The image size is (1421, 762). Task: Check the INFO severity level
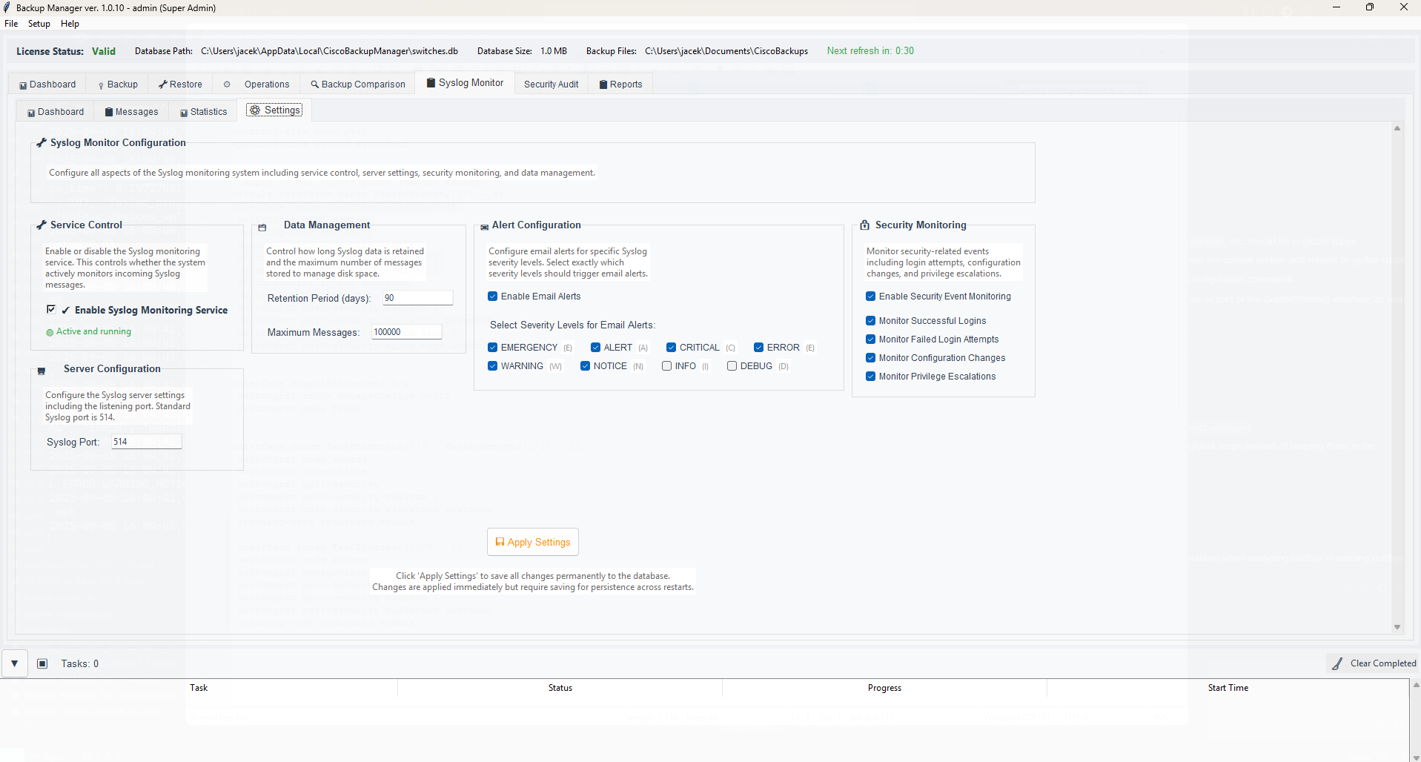667,366
